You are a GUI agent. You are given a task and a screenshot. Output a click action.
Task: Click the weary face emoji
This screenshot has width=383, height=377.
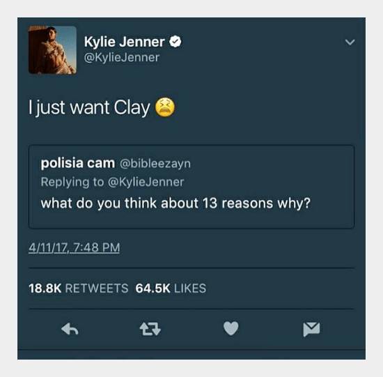pos(165,107)
